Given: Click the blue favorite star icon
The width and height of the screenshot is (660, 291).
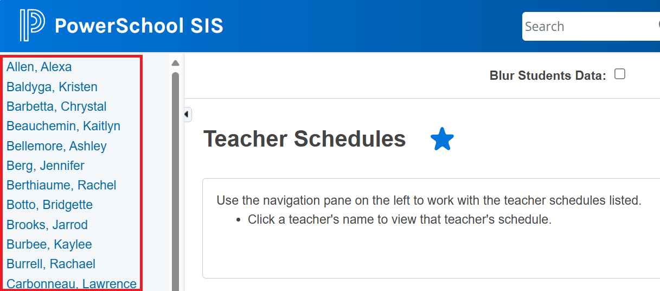Looking at the screenshot, I should [x=442, y=140].
